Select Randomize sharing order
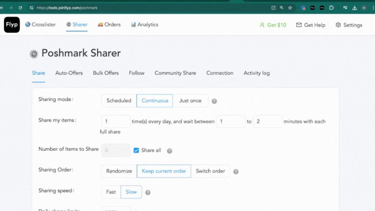This screenshot has height=211, width=375. click(x=119, y=171)
